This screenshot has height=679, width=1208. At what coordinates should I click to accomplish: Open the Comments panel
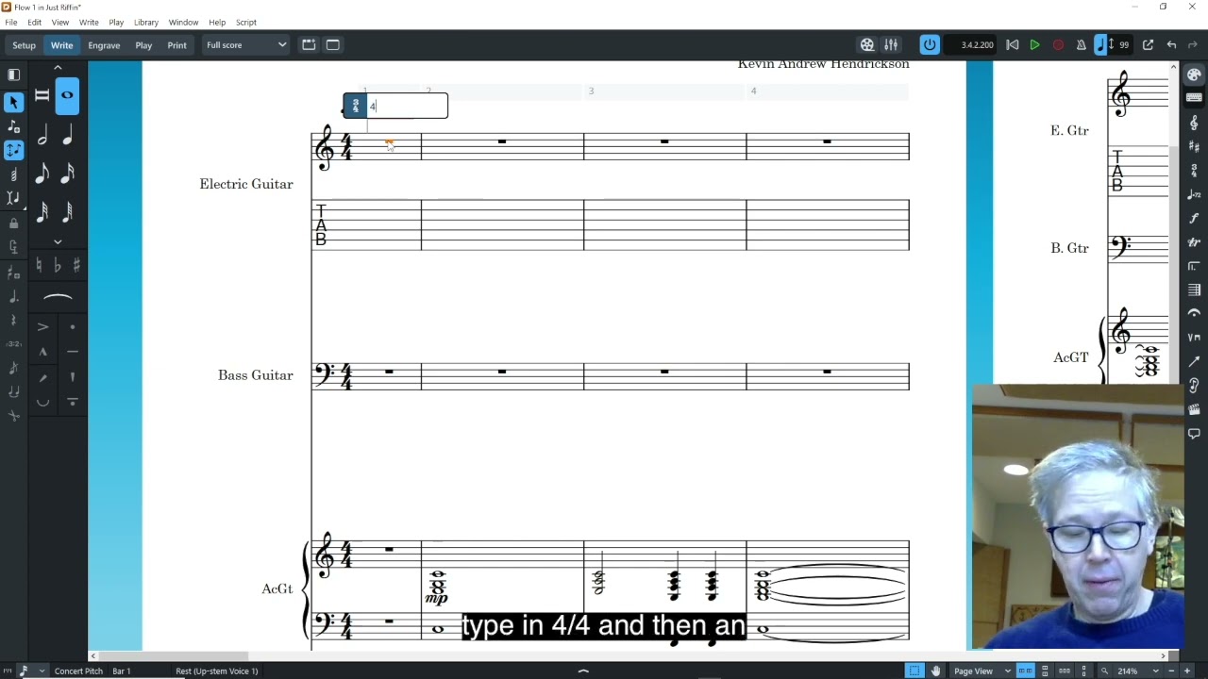[x=1194, y=434]
